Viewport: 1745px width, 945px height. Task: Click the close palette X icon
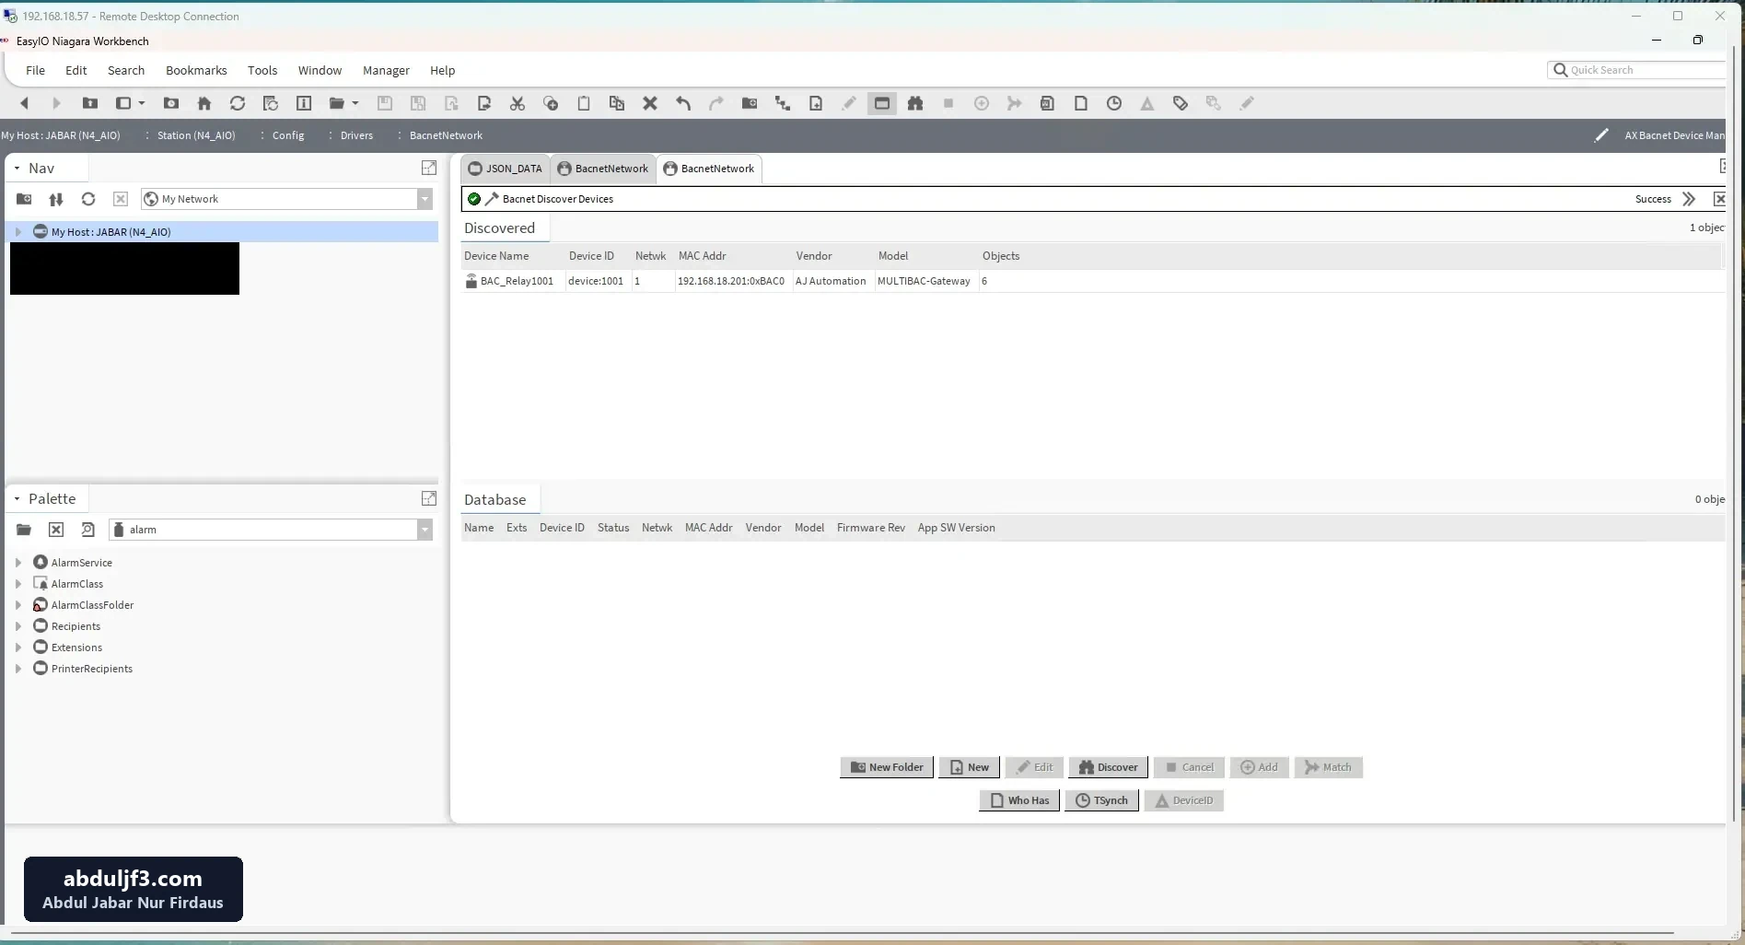(56, 530)
